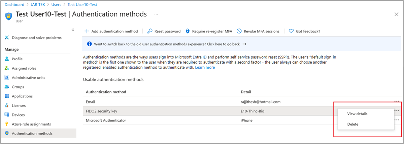404x144 pixels.
Task: Open the Learn more link
Action: 205,67
